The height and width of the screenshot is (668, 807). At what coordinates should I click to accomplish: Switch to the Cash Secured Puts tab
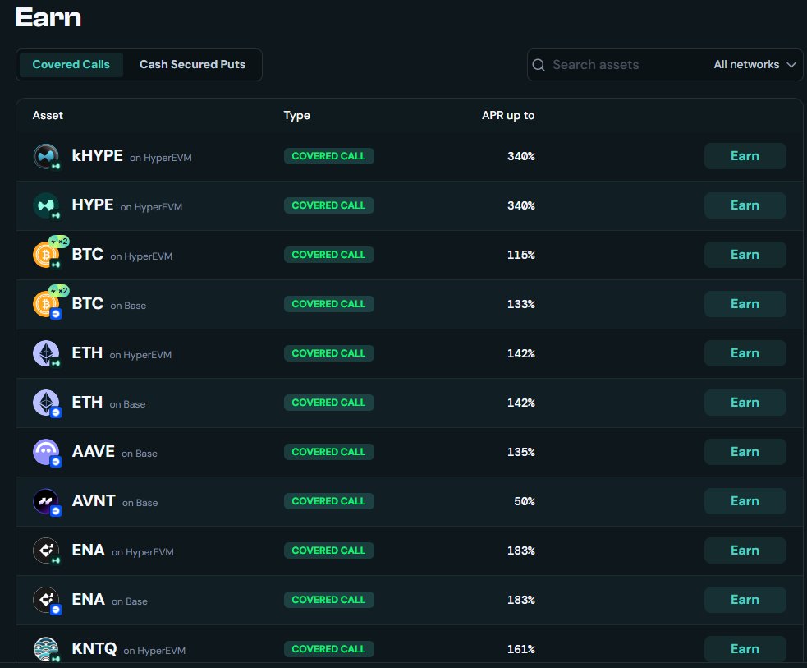[192, 64]
